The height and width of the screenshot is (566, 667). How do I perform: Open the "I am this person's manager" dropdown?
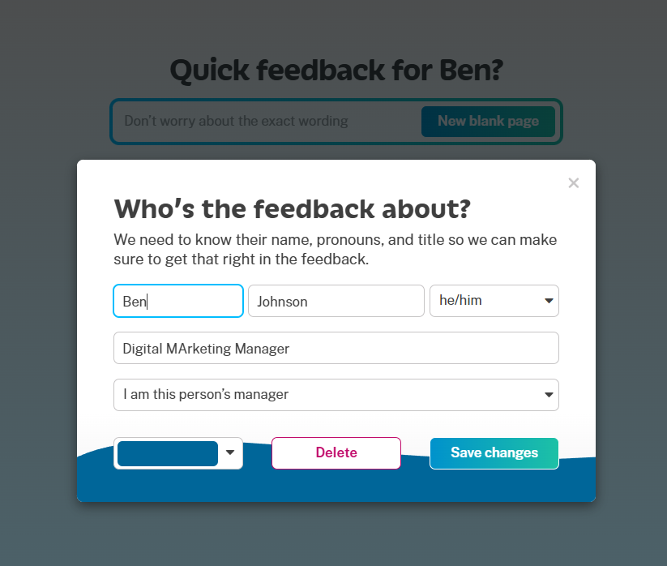click(324, 395)
